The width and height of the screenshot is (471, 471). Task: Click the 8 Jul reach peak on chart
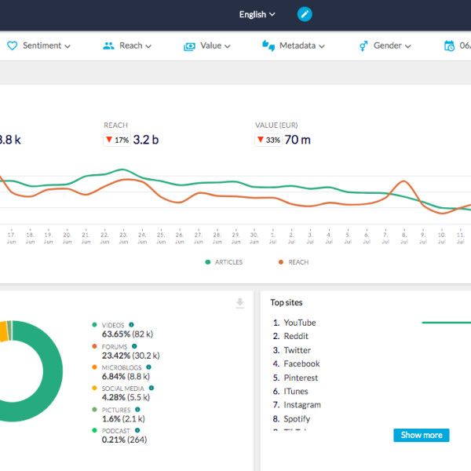click(x=404, y=181)
